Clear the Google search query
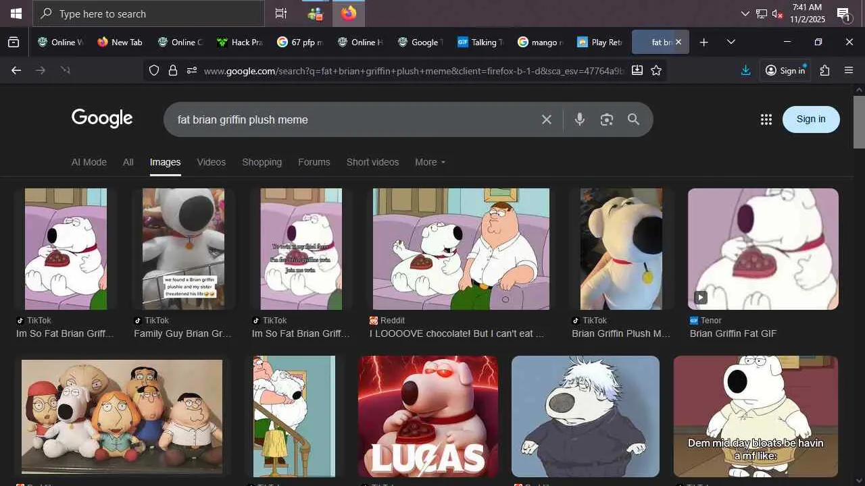Screen dimensions: 865x486 [x=547, y=119]
